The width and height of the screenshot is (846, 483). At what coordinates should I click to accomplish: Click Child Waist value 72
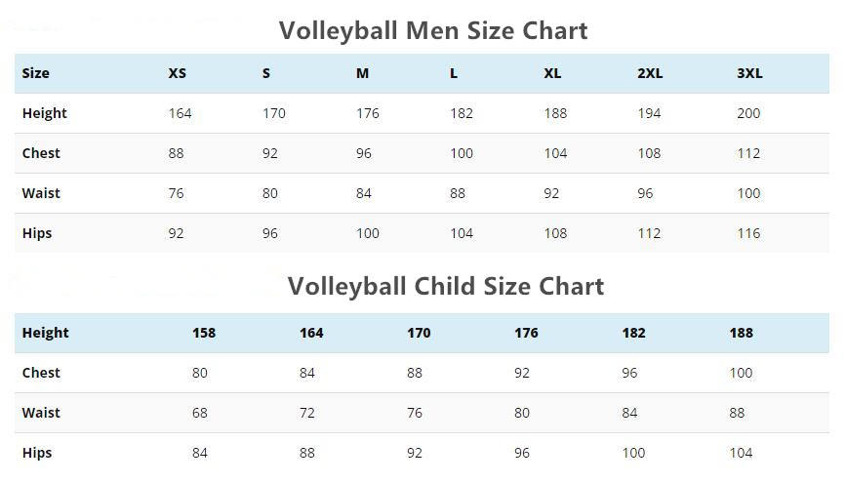click(x=307, y=413)
